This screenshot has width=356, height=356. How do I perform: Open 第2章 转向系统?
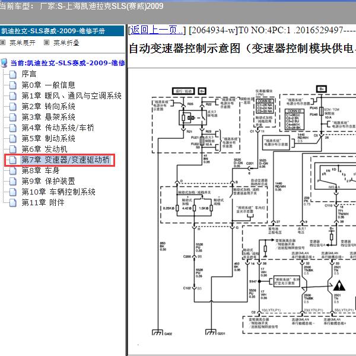(x=49, y=106)
